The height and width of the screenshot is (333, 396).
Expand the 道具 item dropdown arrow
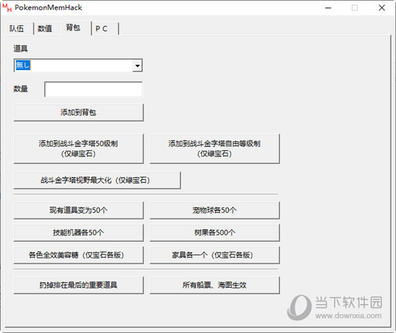(137, 65)
